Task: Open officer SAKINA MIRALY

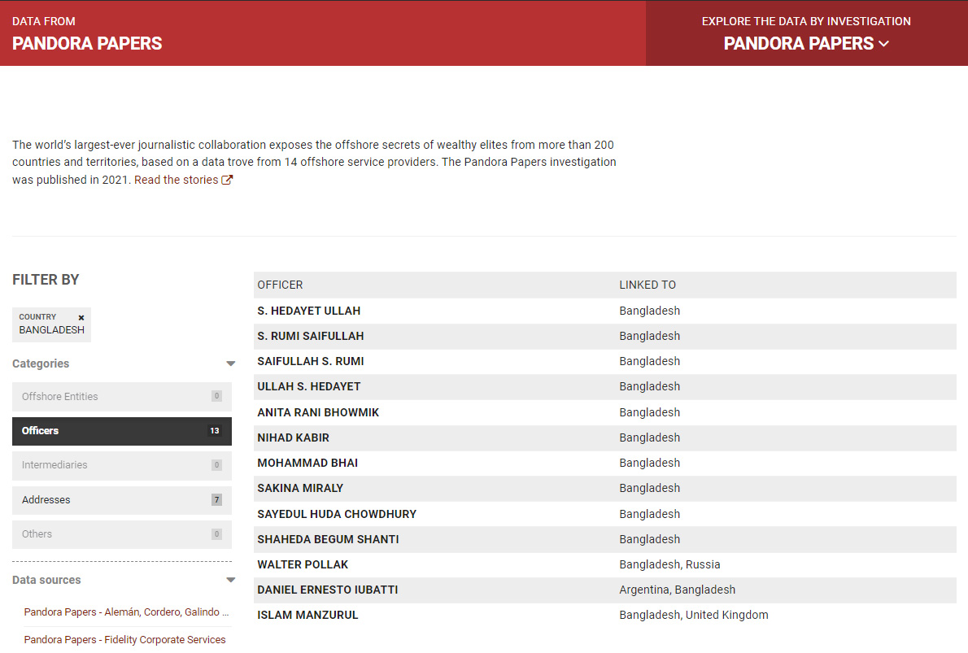Action: point(300,488)
